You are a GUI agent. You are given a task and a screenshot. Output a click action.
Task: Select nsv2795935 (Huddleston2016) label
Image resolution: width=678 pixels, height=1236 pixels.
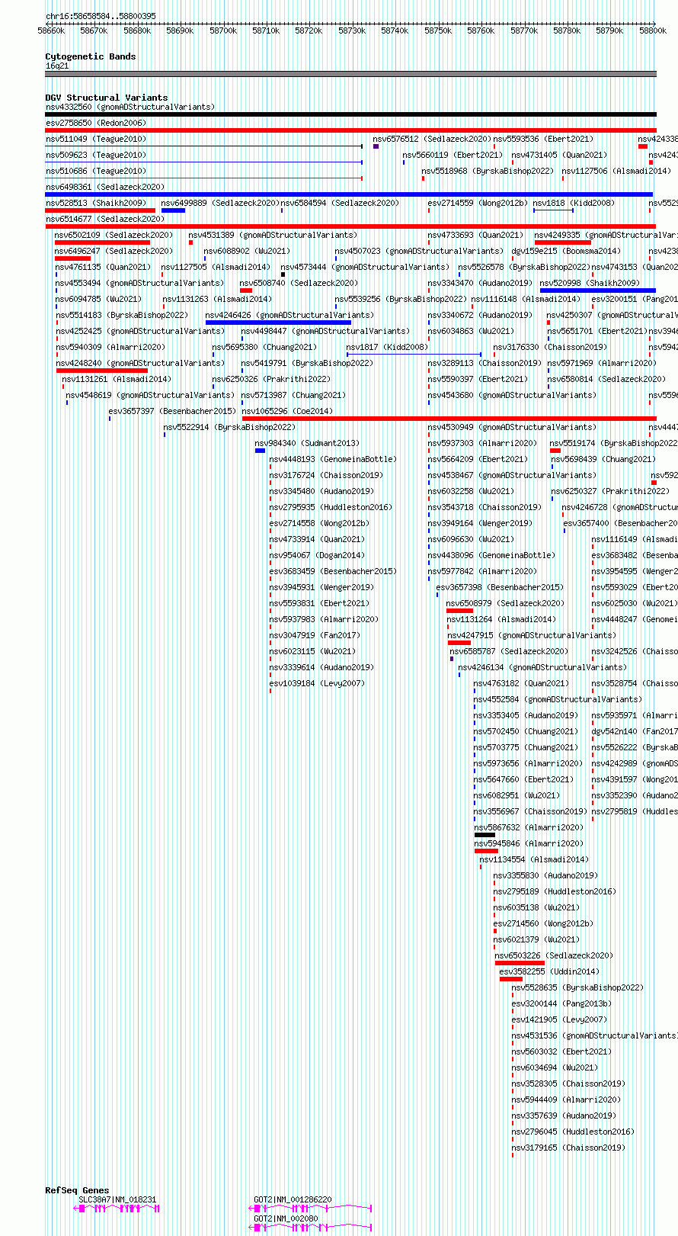[331, 507]
